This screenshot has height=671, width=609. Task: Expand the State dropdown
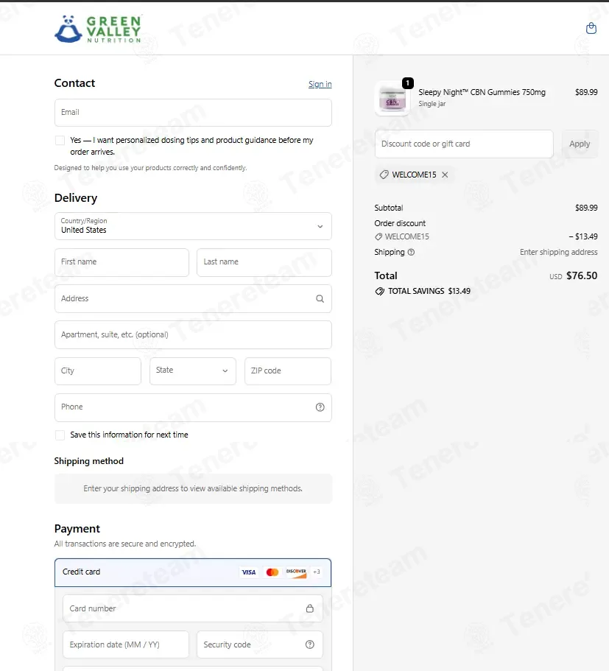pyautogui.click(x=193, y=371)
